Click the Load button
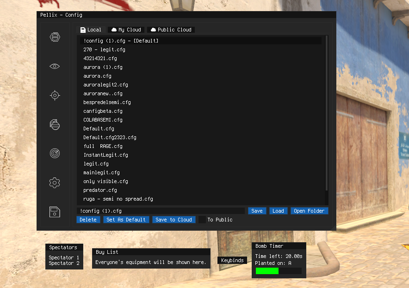Image resolution: width=409 pixels, height=288 pixels. pyautogui.click(x=278, y=211)
